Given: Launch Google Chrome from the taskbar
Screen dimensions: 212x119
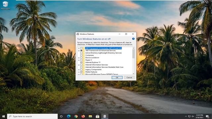Looking at the screenshot, I should tap(76, 116).
